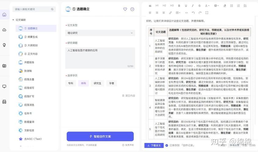Image resolution: width=258 pixels, height=152 pixels.
Task: Click 清空内容 to clear the form
Action: coord(128,95)
